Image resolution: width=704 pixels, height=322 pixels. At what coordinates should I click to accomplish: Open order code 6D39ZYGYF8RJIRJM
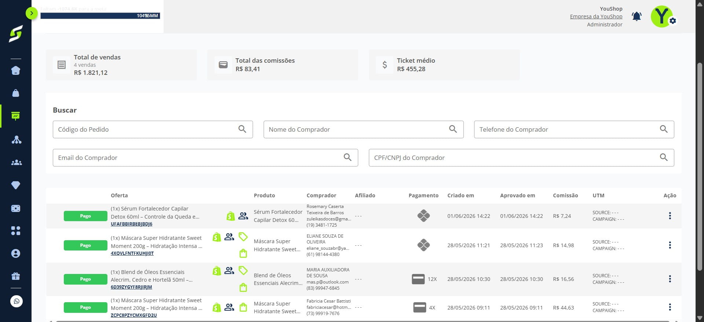(x=131, y=287)
